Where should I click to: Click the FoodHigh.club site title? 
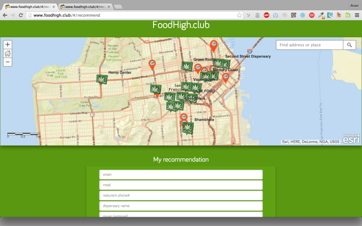[181, 25]
